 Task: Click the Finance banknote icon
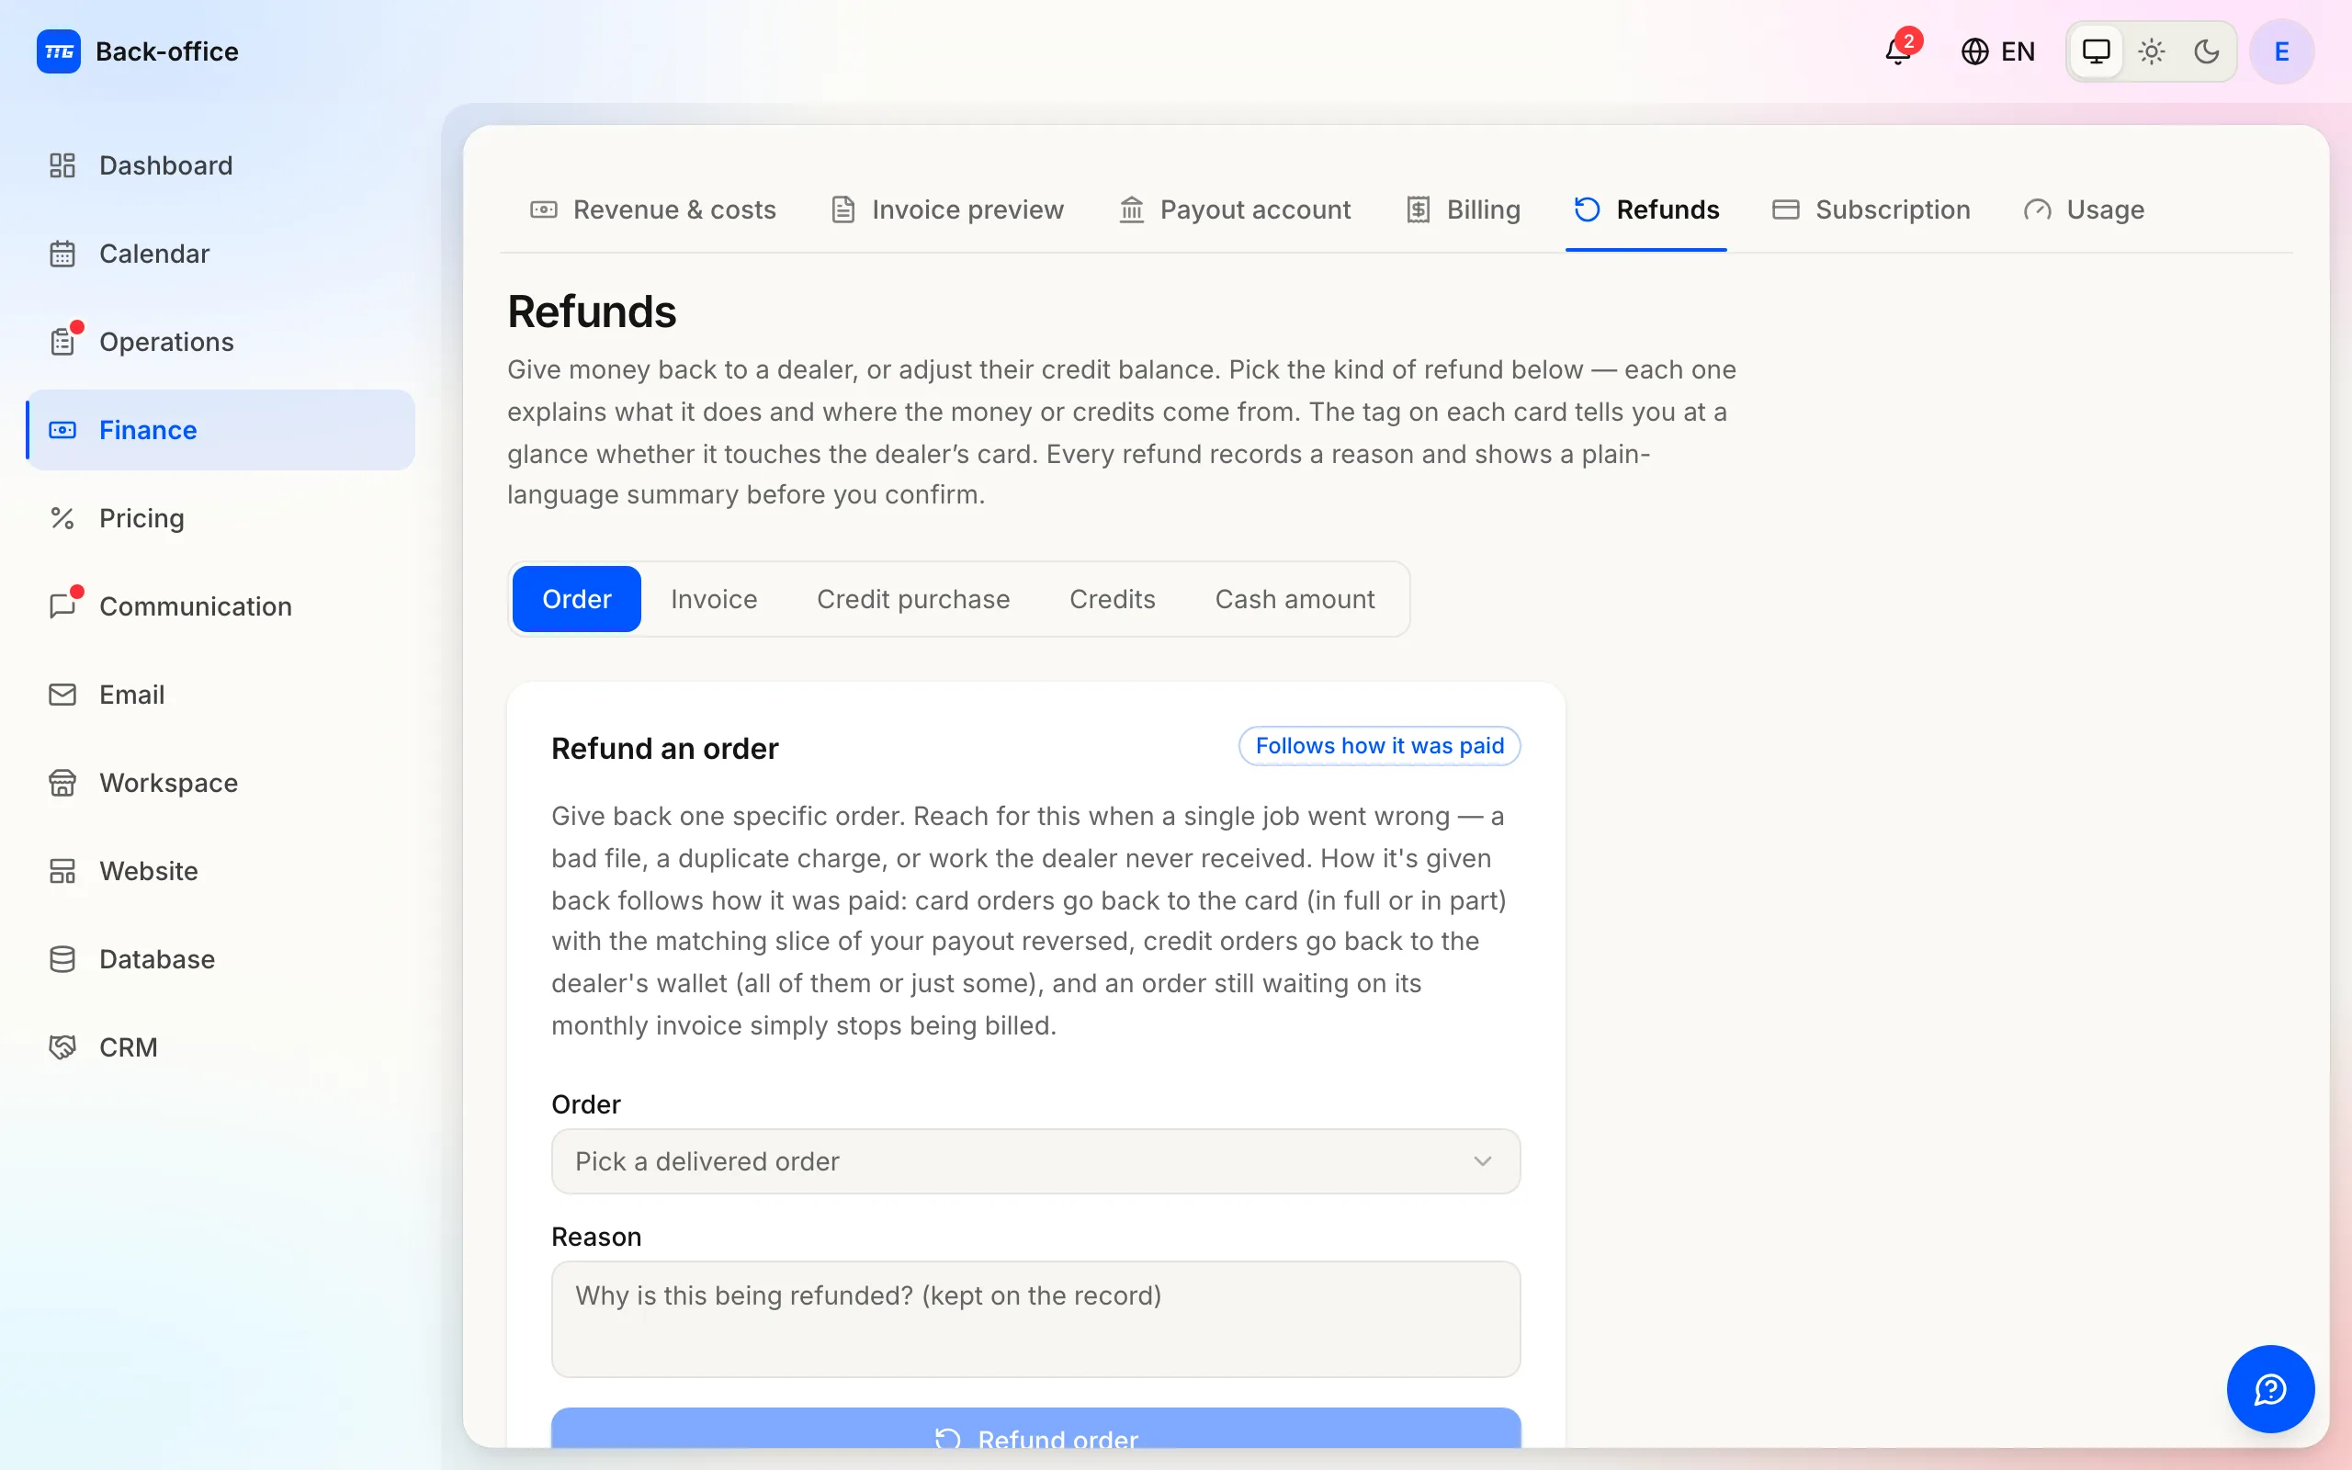tap(62, 430)
